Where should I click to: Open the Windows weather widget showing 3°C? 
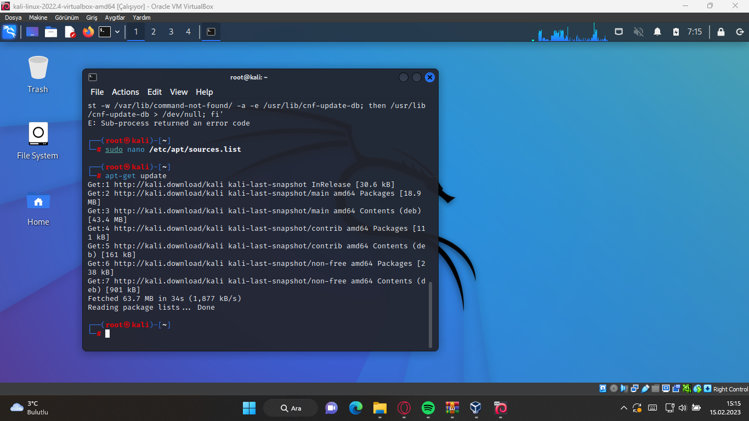[x=30, y=408]
